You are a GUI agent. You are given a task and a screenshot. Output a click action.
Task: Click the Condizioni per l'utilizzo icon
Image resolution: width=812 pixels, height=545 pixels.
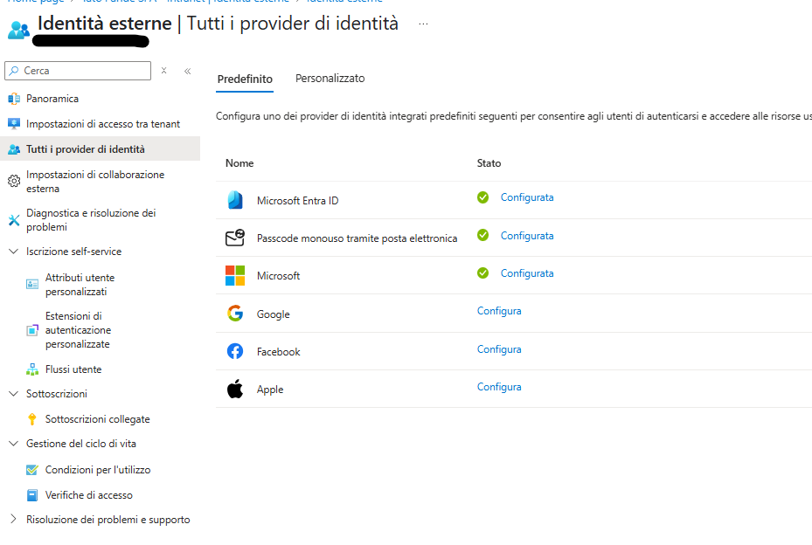point(32,469)
